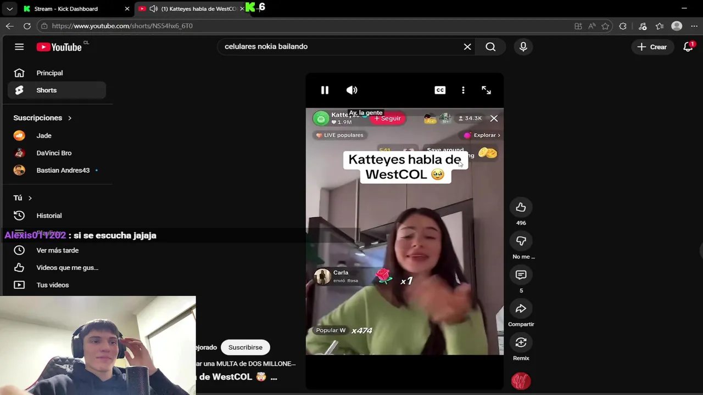The height and width of the screenshot is (395, 703).
Task: Bookmark this page with the star icon
Action: click(605, 26)
